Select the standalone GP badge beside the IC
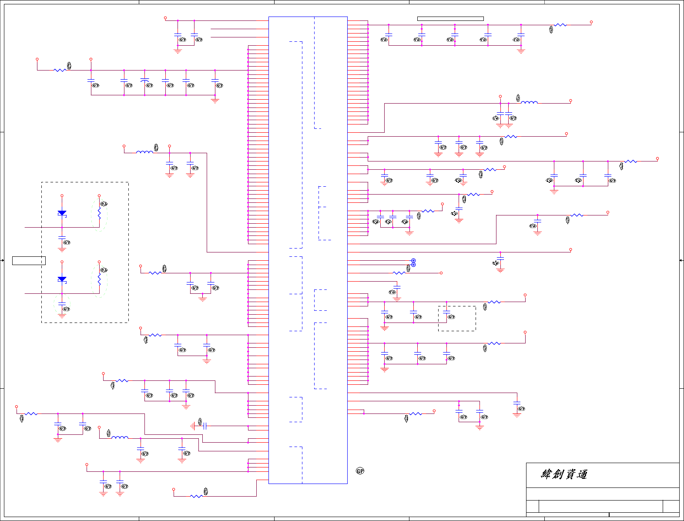 360,471
